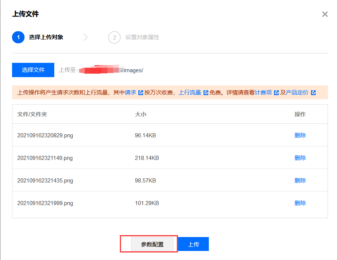Click the 大小 column header

pos(141,114)
